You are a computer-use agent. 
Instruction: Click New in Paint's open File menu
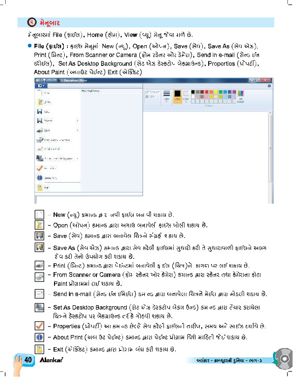point(47,93)
